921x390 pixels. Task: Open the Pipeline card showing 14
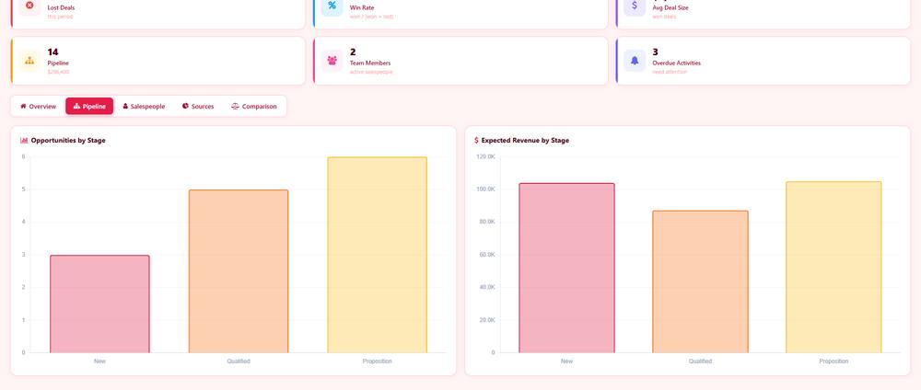pos(158,61)
